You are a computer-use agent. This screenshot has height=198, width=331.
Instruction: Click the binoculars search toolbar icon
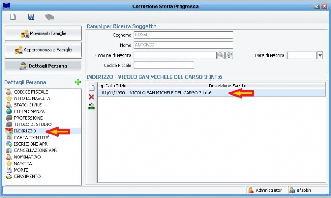tap(49, 17)
